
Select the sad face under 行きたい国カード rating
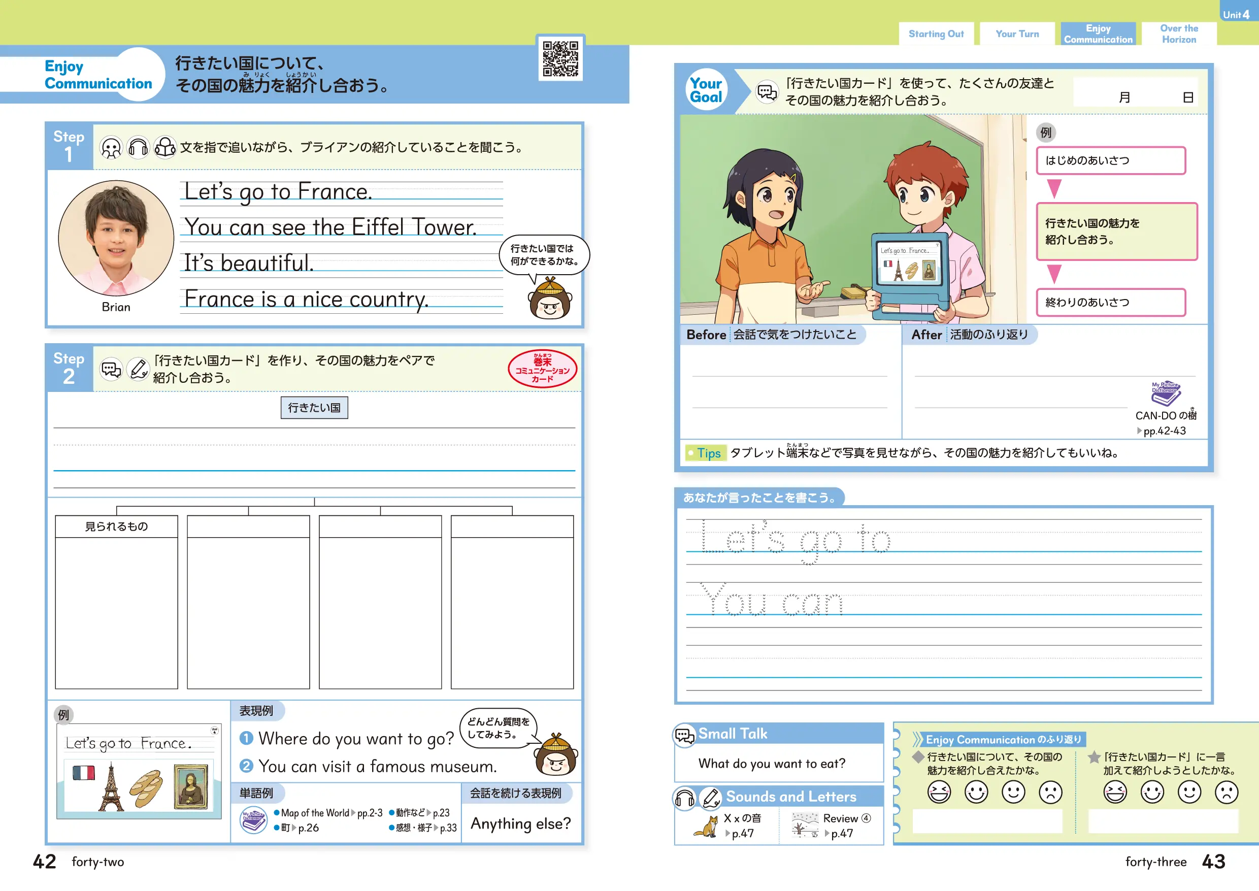[x=1226, y=792]
